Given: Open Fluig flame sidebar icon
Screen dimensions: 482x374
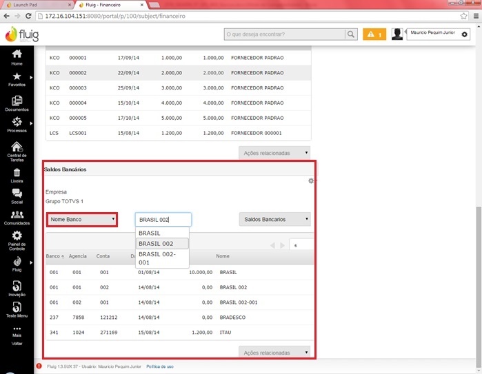Looking at the screenshot, I should tap(17, 261).
